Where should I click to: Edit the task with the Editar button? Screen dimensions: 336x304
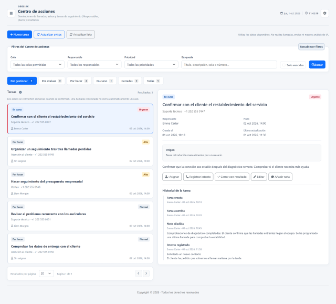[259, 177]
